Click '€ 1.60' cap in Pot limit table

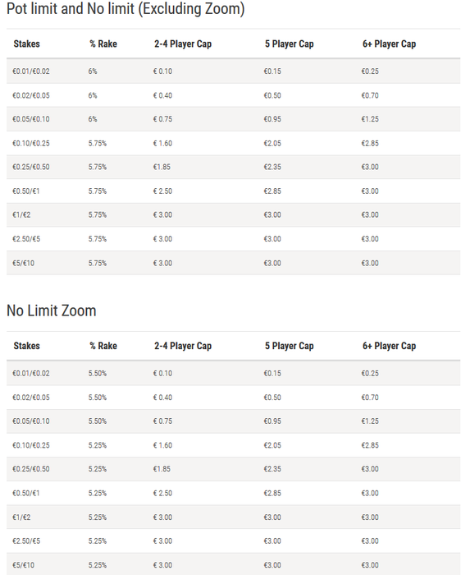pyautogui.click(x=162, y=144)
